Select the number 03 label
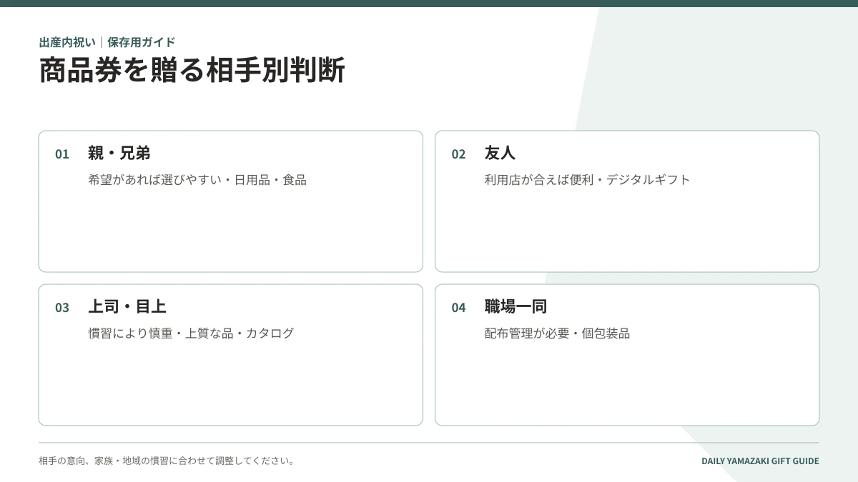This screenshot has width=858, height=482. click(62, 308)
